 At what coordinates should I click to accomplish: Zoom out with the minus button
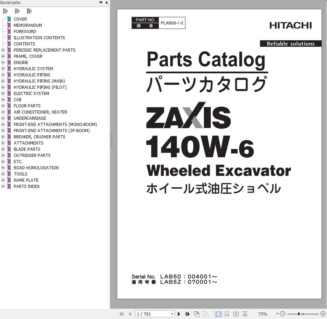tap(282, 314)
